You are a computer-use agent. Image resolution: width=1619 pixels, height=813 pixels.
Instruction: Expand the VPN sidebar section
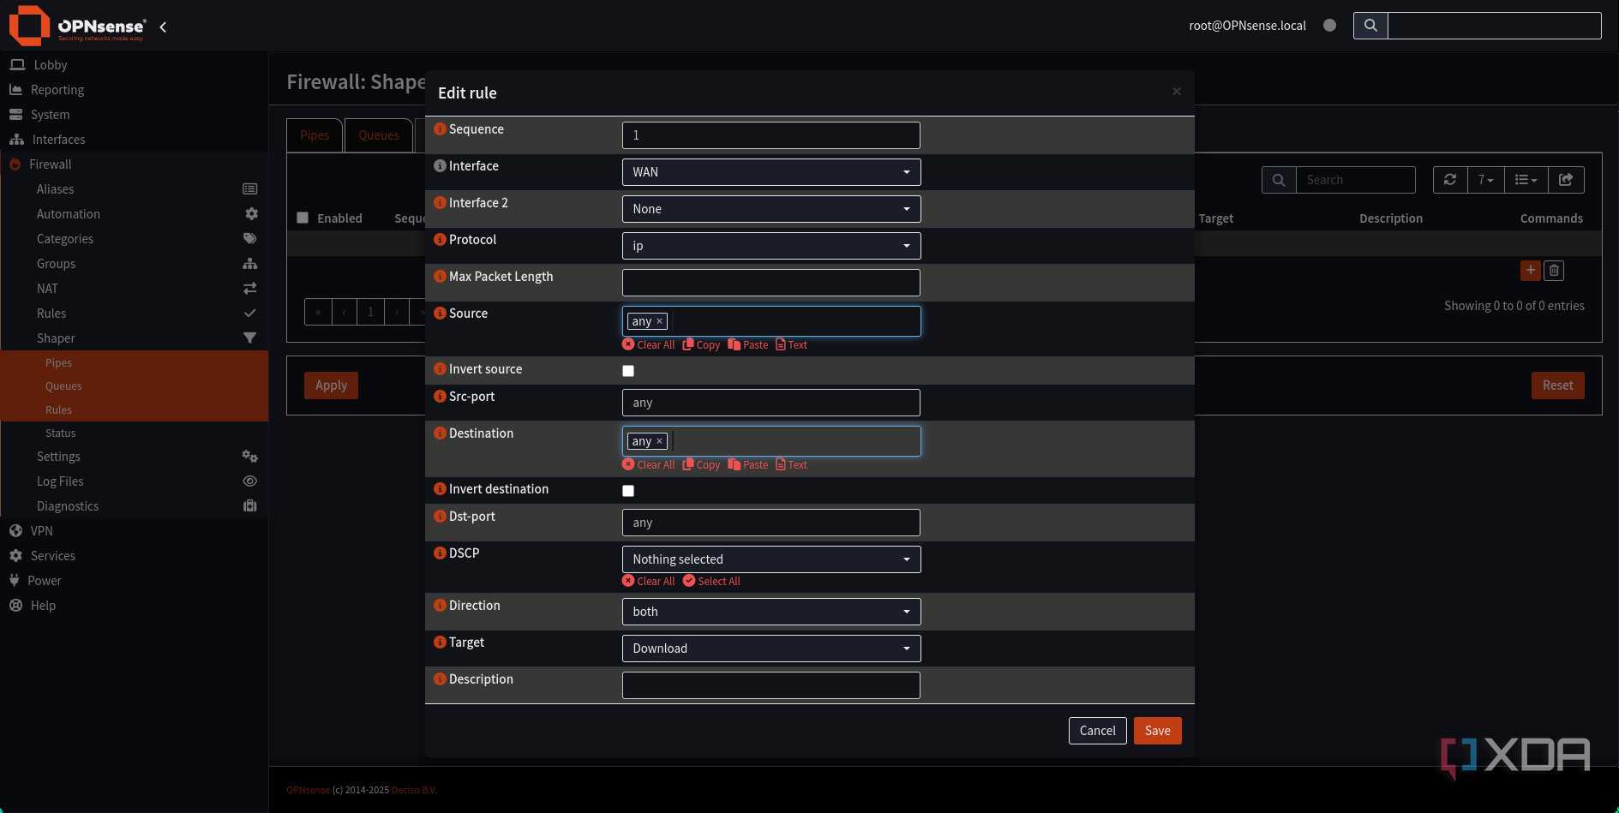[x=41, y=531]
